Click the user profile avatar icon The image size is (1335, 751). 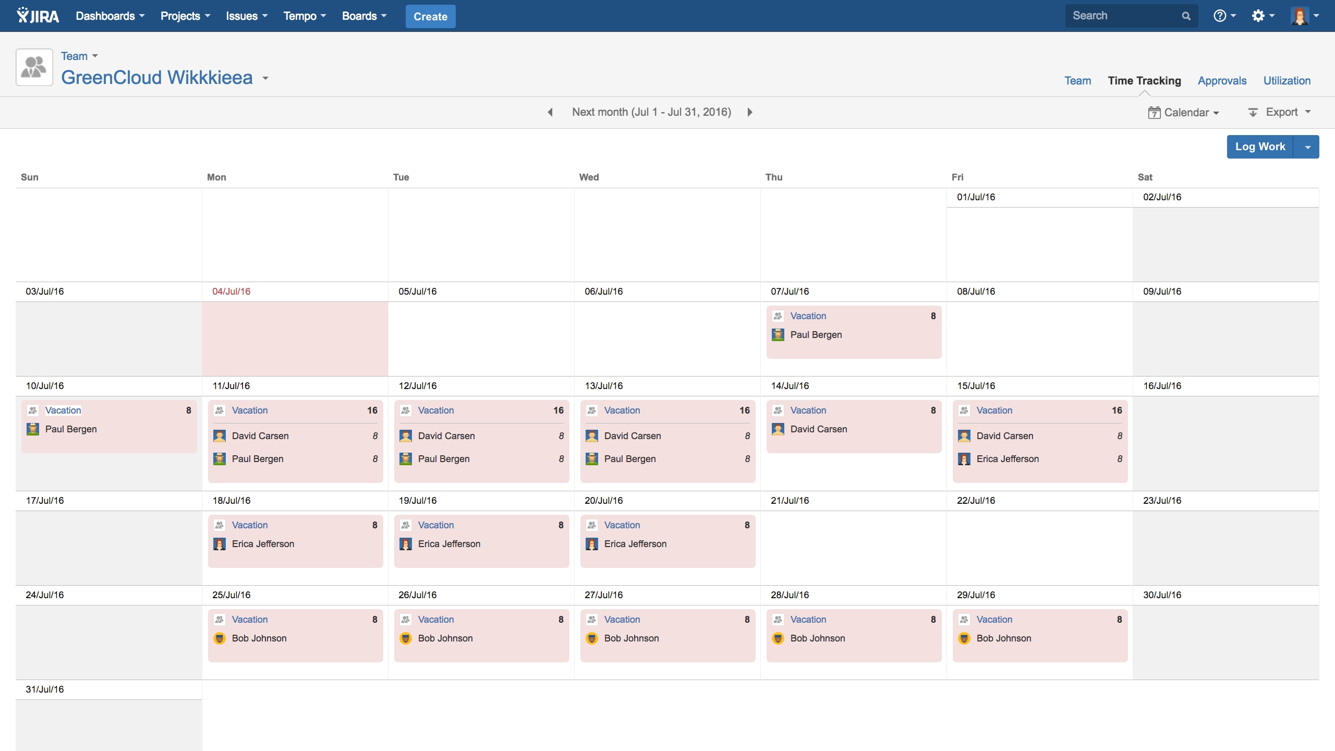click(x=1300, y=16)
